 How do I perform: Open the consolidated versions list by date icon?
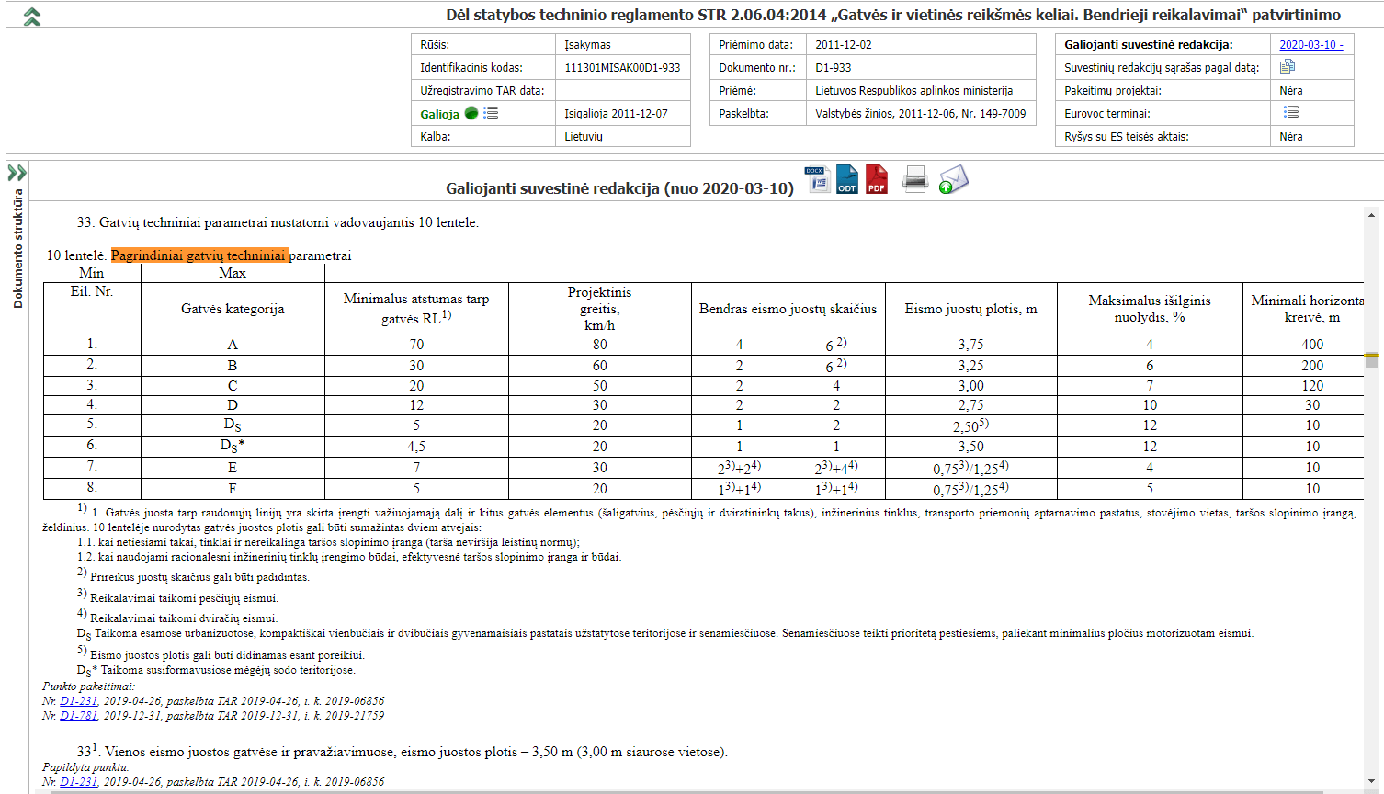pyautogui.click(x=1288, y=67)
